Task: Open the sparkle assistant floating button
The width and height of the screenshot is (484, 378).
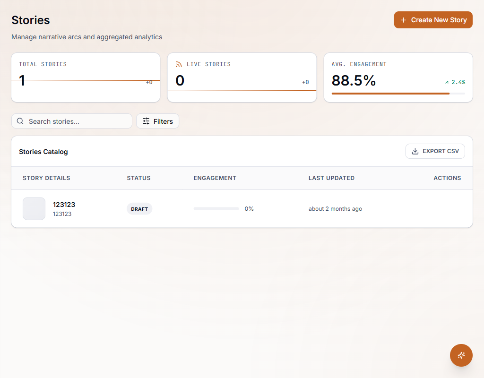Action: tap(461, 355)
